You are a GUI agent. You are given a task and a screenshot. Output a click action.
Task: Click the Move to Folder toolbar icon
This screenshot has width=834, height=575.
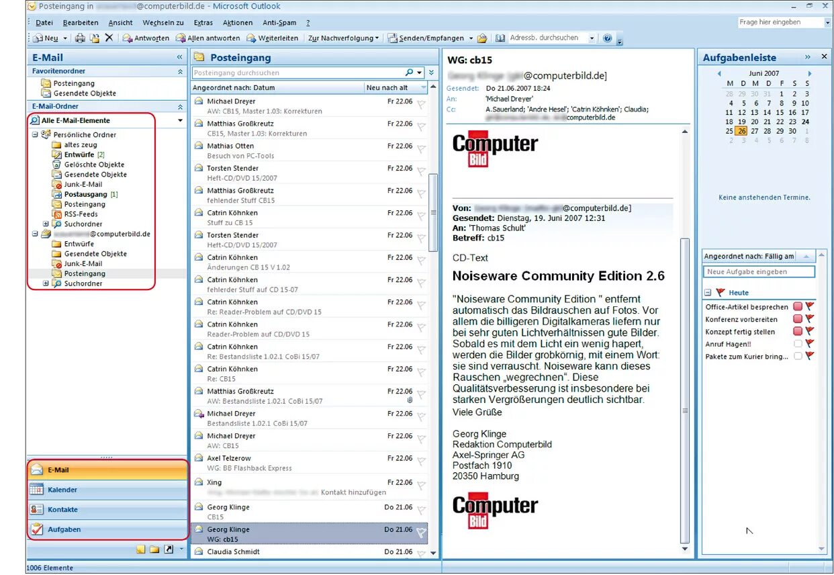point(95,38)
